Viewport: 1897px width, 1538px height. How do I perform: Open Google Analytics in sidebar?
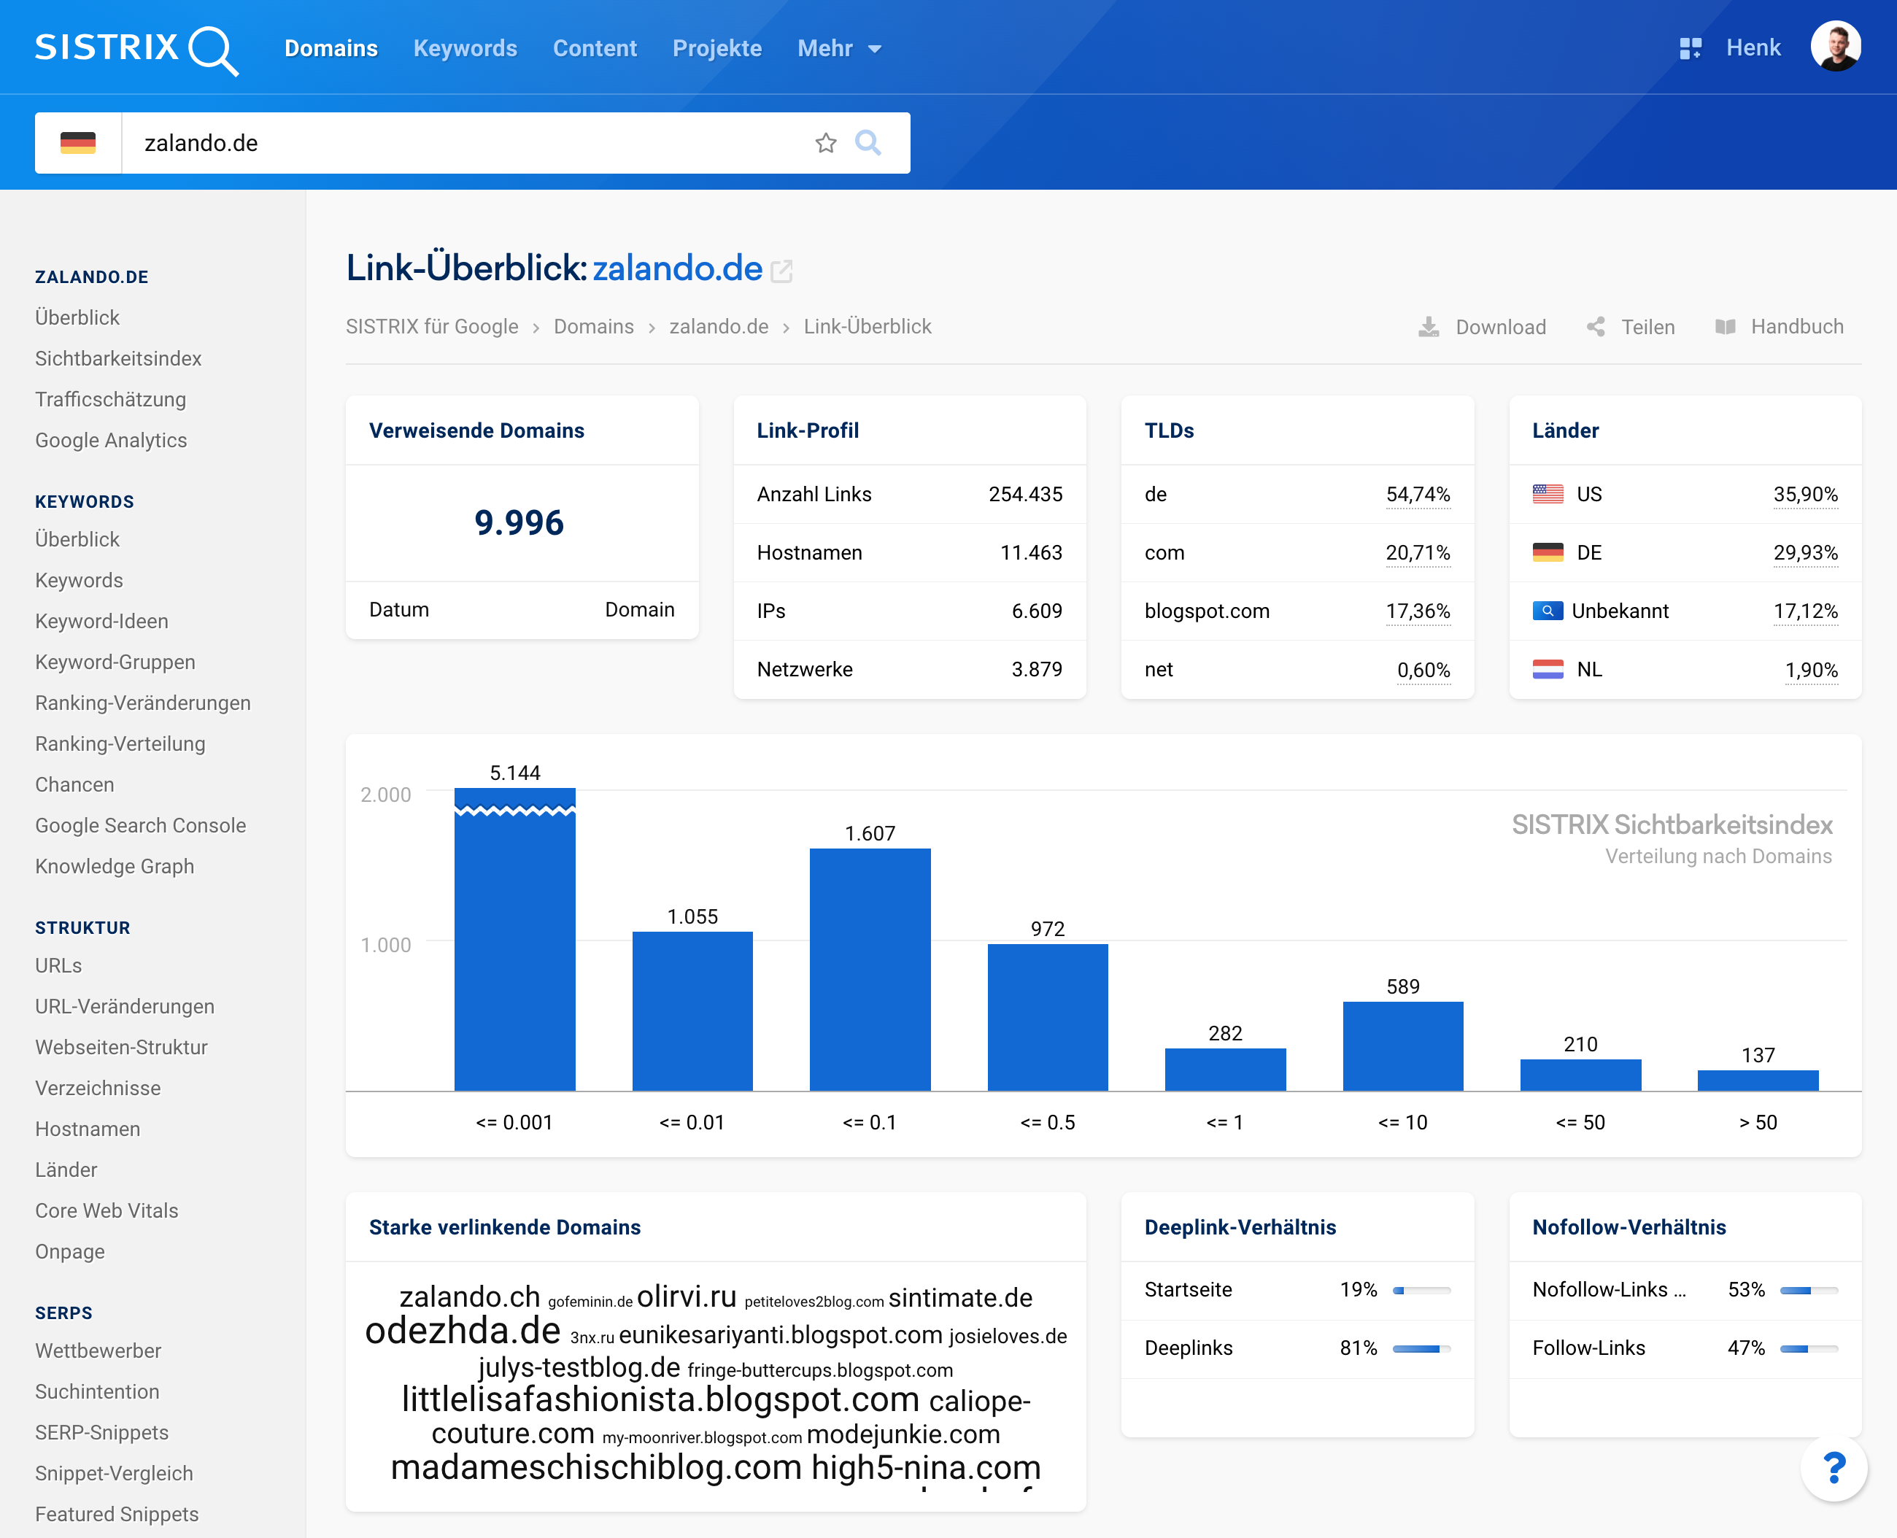111,441
